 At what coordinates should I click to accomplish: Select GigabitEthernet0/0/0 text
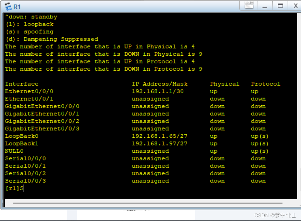point(42,106)
